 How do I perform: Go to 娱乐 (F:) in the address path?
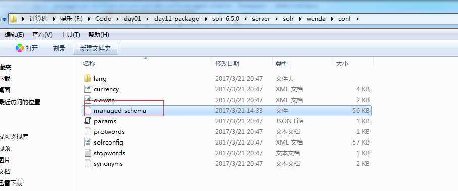(x=71, y=19)
